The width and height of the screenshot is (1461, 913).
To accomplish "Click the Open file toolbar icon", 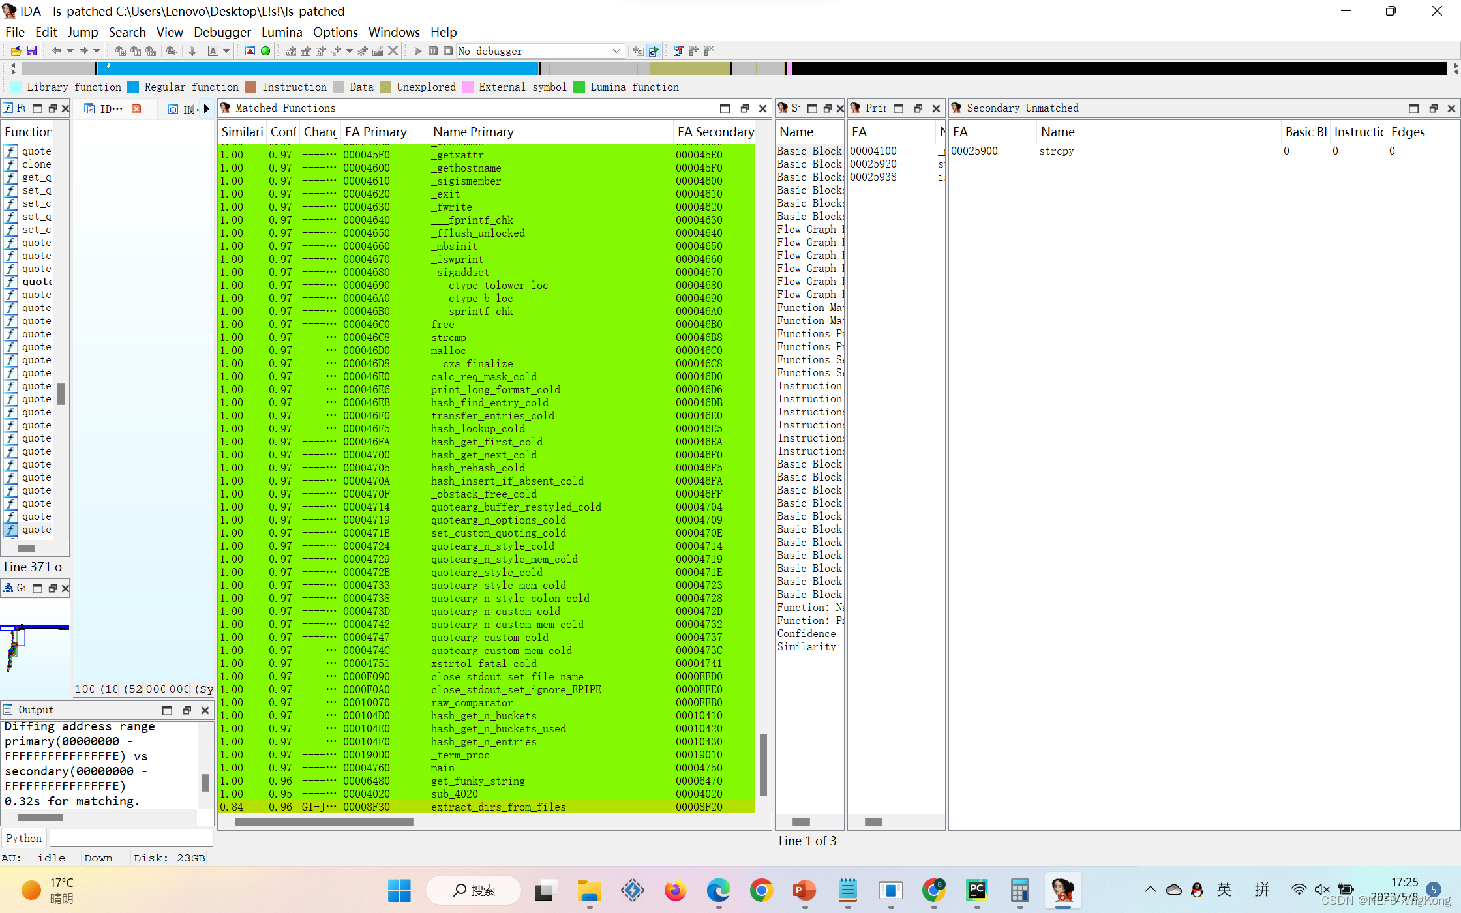I will [x=16, y=51].
